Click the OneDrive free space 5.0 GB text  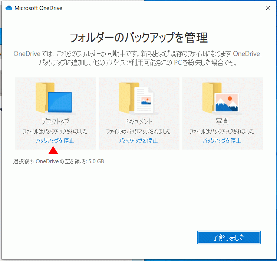pyautogui.click(x=59, y=161)
